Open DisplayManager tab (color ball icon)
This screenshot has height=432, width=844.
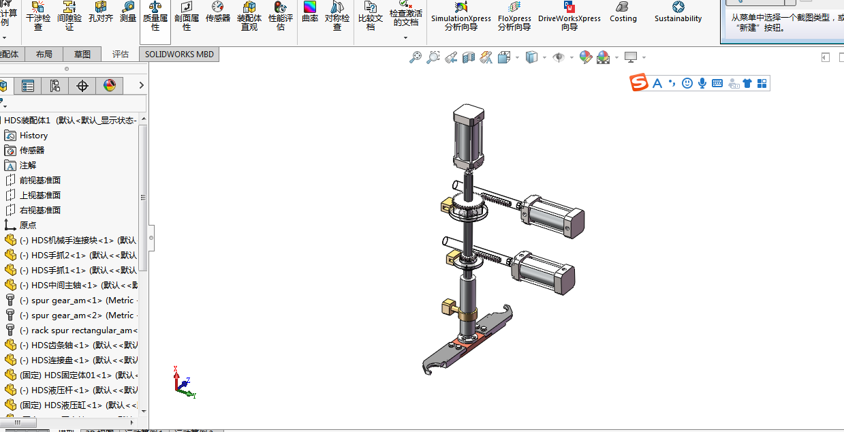[x=110, y=86]
